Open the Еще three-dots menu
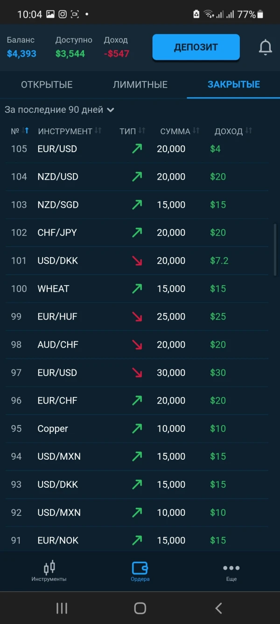Image resolution: width=280 pixels, height=624 pixels. tap(231, 568)
